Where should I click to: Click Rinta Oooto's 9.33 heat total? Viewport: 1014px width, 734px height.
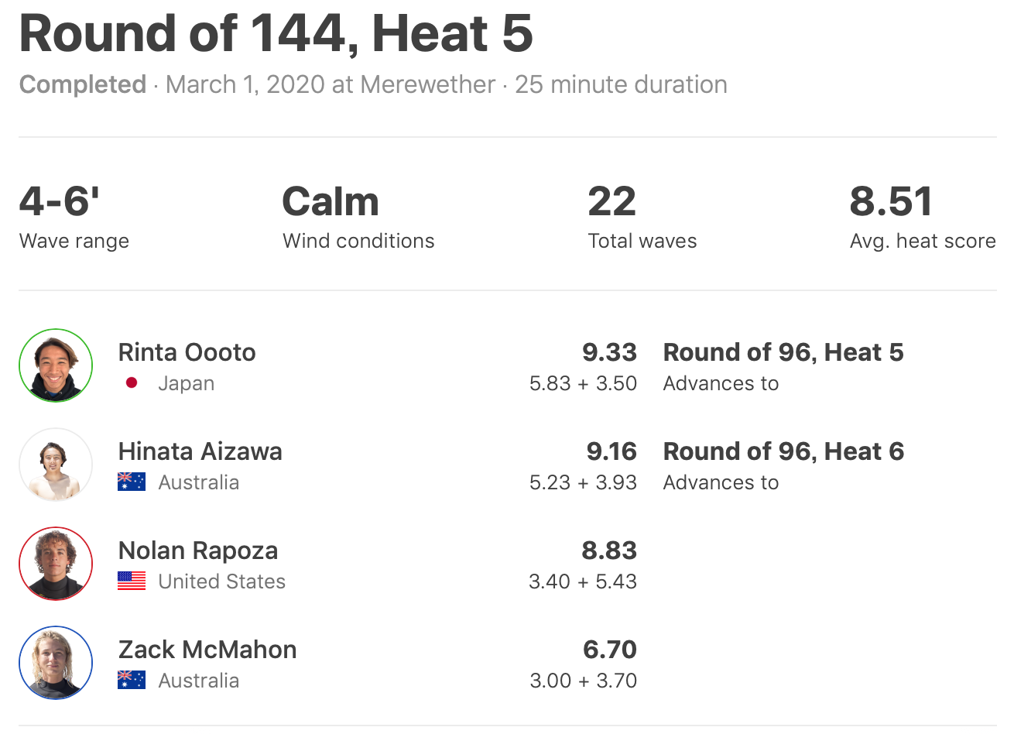609,352
